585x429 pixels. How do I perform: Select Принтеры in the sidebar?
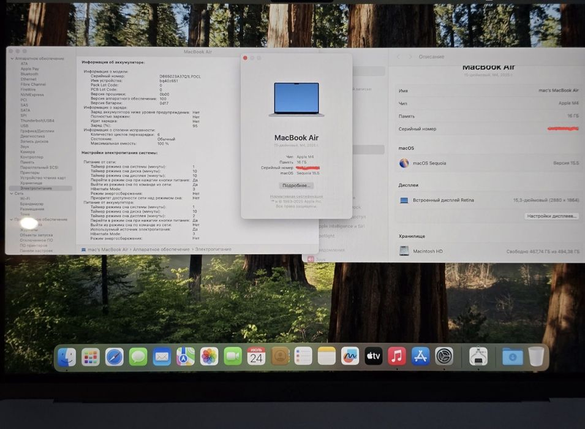click(x=30, y=172)
